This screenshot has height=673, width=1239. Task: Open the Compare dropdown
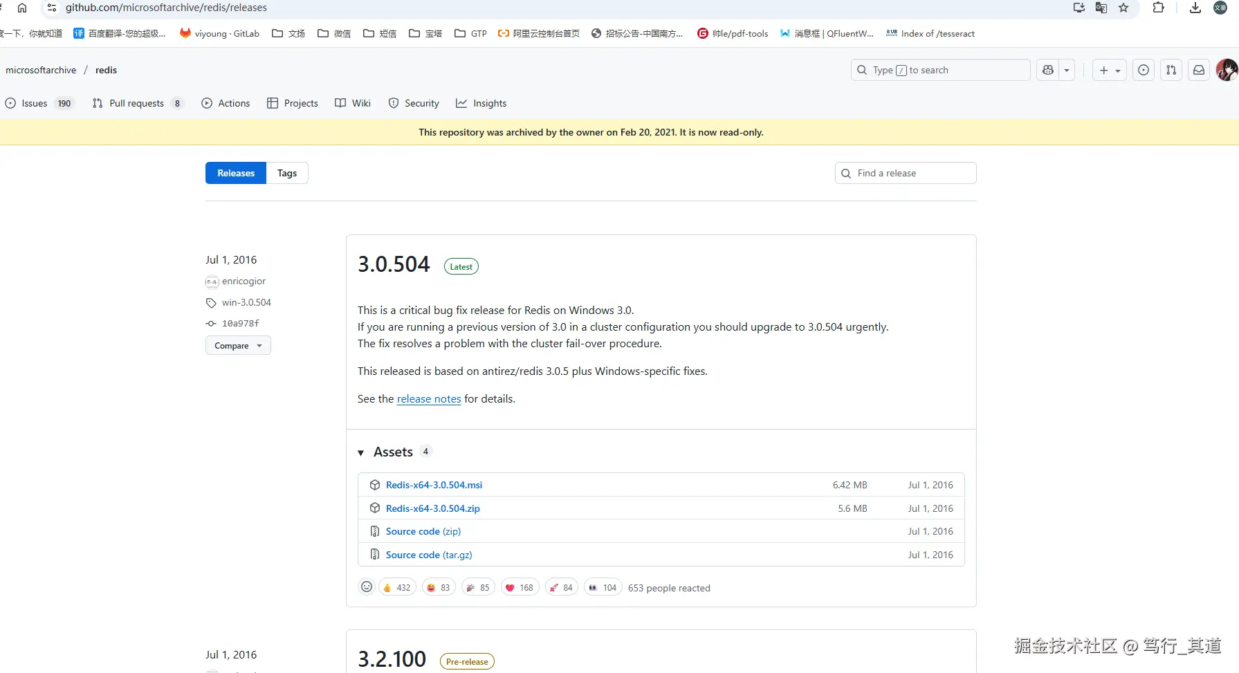pos(238,345)
